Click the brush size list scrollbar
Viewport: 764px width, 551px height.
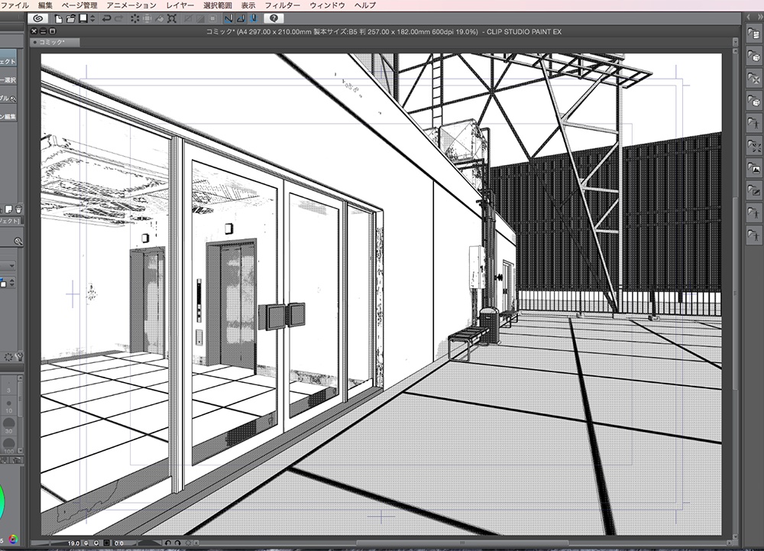21,415
